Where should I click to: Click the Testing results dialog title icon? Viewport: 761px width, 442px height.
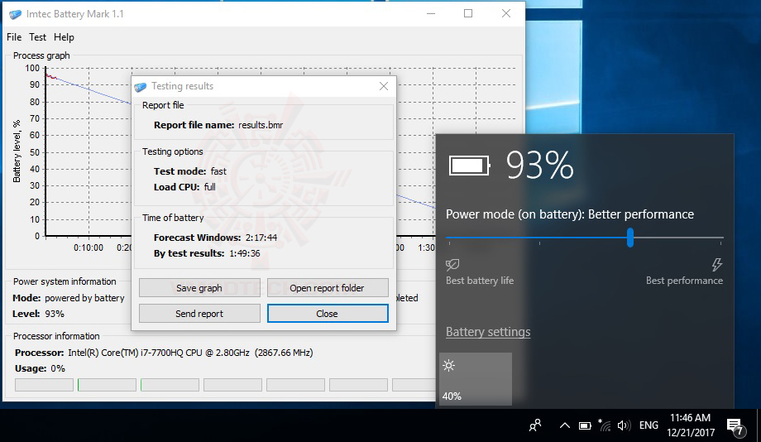[x=141, y=86]
